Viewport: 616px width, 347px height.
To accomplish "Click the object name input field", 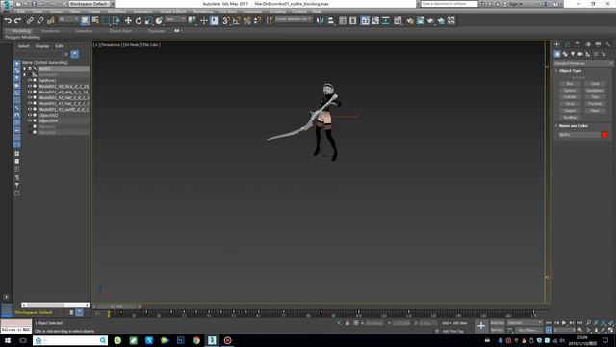I will tap(579, 135).
